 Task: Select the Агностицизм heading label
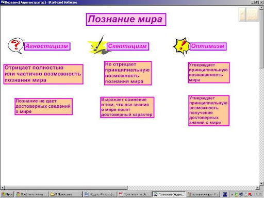click(47, 46)
